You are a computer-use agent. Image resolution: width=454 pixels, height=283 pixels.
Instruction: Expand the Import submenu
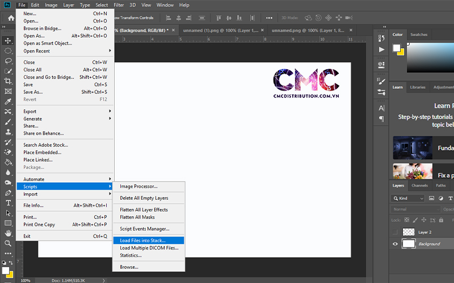(x=65, y=194)
